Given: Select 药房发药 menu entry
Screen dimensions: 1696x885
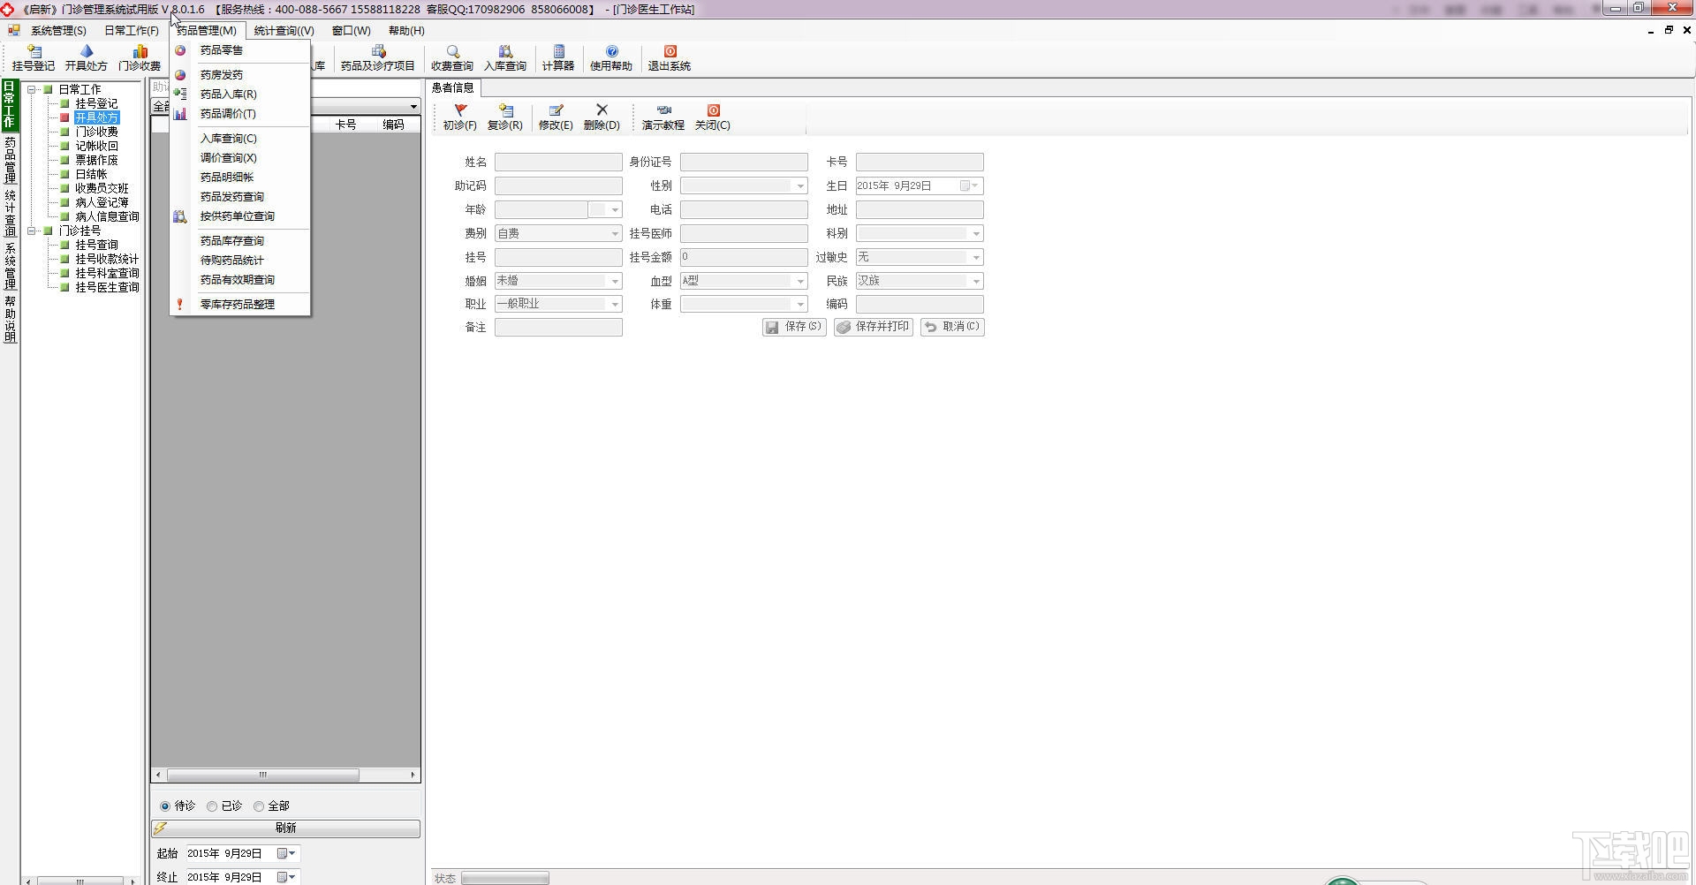Looking at the screenshot, I should click(240, 75).
